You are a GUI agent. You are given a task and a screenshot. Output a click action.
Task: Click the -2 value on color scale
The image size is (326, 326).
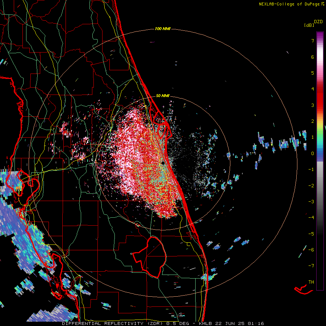tap(311, 186)
